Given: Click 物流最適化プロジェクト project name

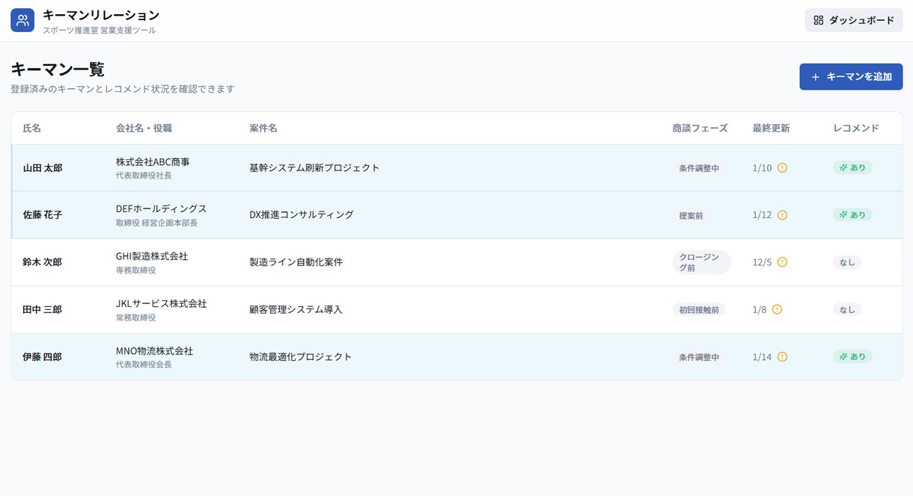Looking at the screenshot, I should point(301,357).
